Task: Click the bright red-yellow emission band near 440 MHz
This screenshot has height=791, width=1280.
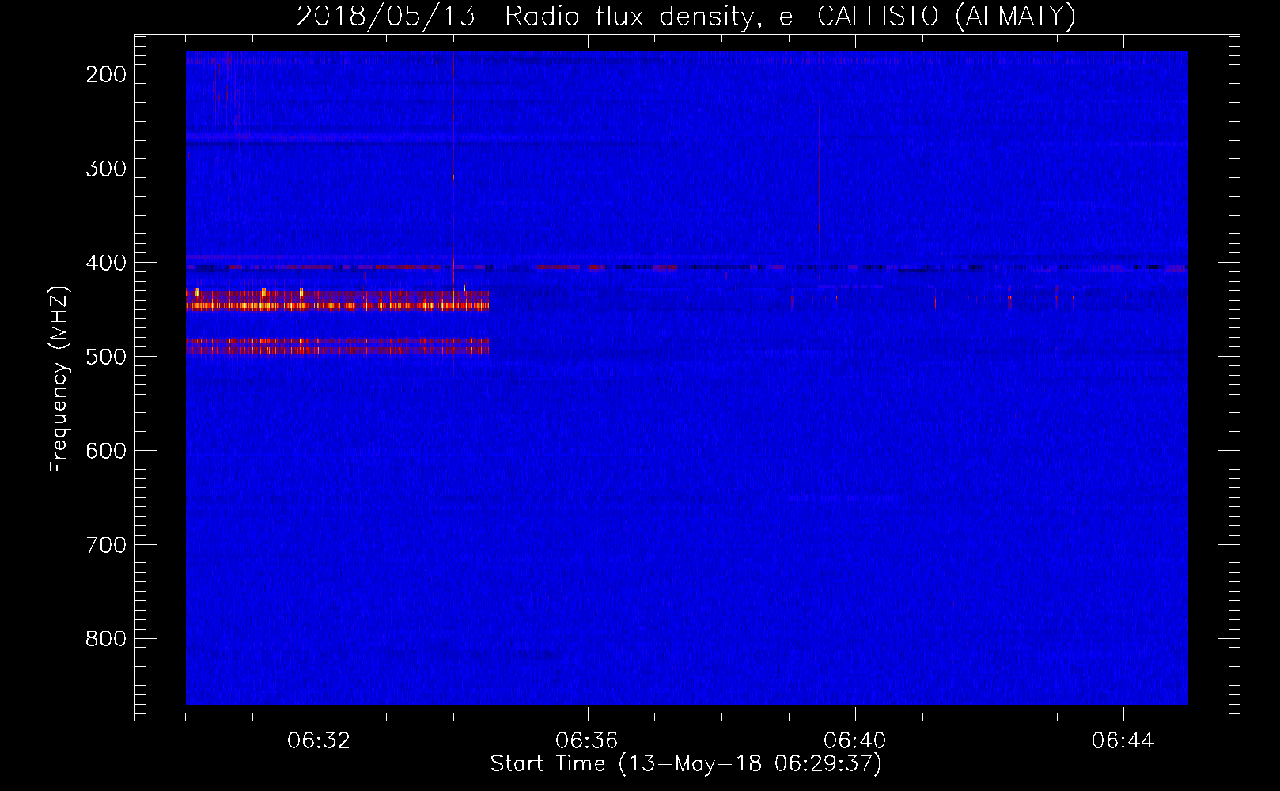Action: 337,301
